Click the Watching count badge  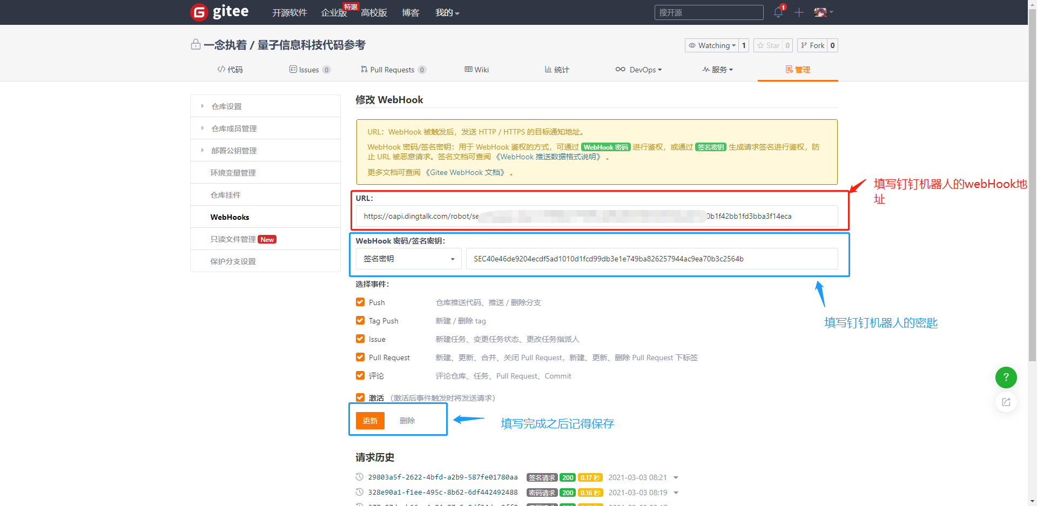744,45
